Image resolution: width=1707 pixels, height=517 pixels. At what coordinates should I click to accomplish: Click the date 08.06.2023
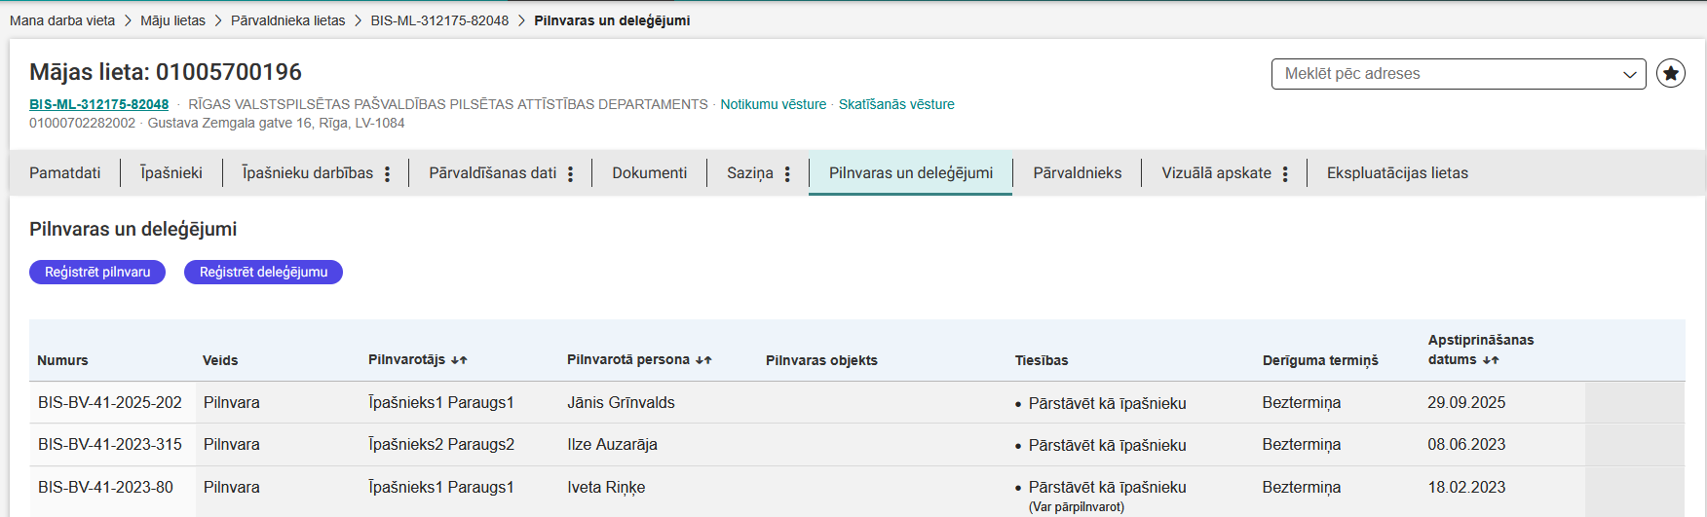pyautogui.click(x=1466, y=444)
